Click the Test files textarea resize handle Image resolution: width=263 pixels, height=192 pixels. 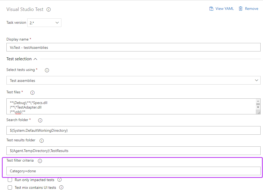click(x=259, y=113)
